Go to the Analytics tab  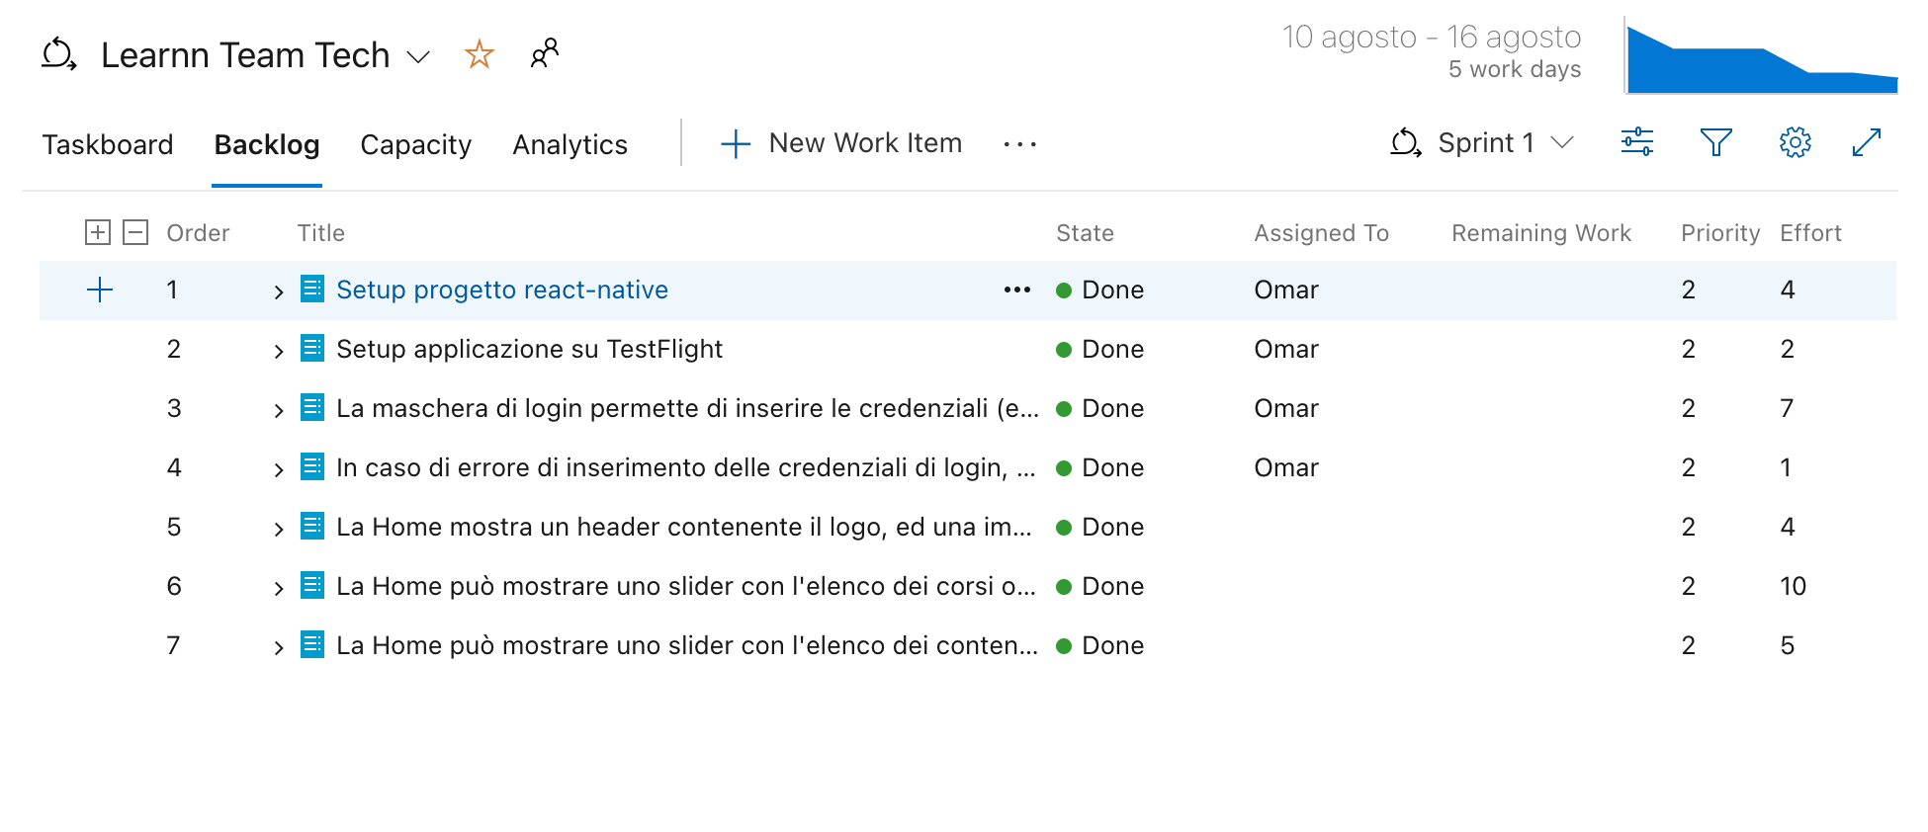(570, 145)
